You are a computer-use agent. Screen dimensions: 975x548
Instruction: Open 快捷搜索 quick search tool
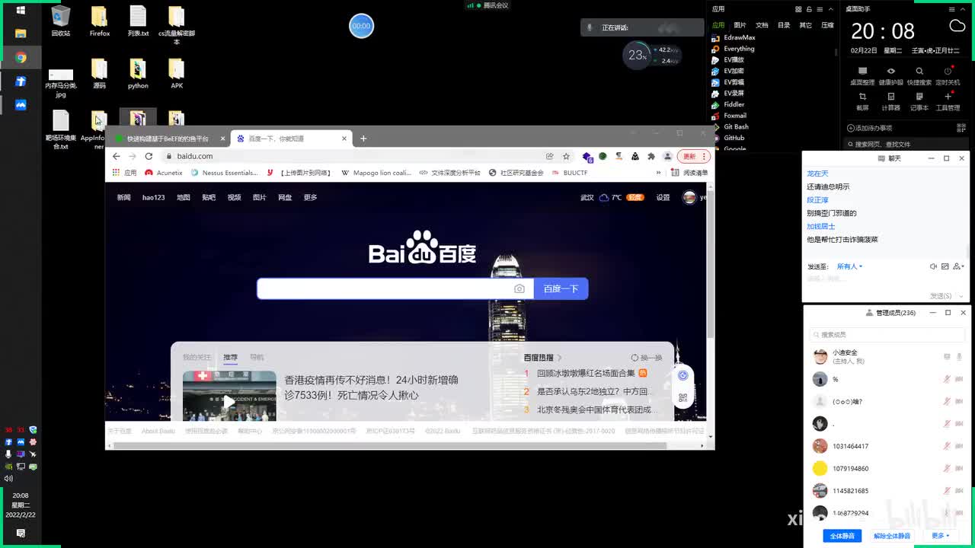919,75
